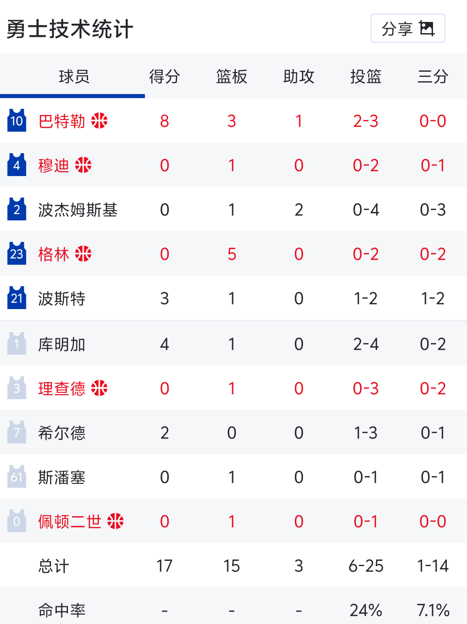
Task: Tap the basketball icon beside 穆迪
Action: pyautogui.click(x=83, y=165)
